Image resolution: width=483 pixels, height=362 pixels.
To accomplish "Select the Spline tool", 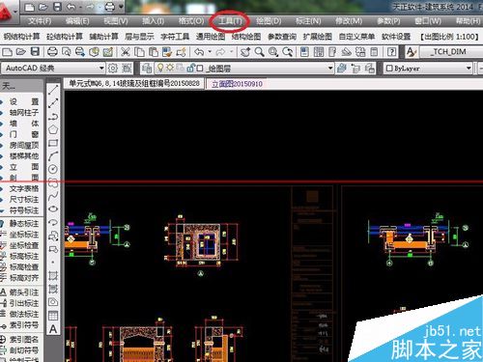I will pos(53,196).
